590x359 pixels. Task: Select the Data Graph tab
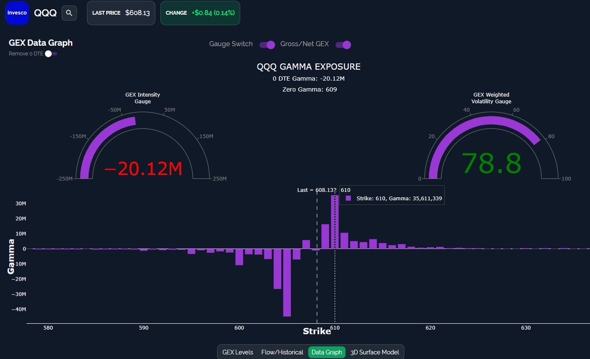326,352
